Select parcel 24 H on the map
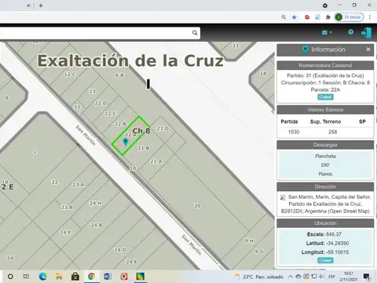This screenshot has height=283, width=377. pos(96,203)
